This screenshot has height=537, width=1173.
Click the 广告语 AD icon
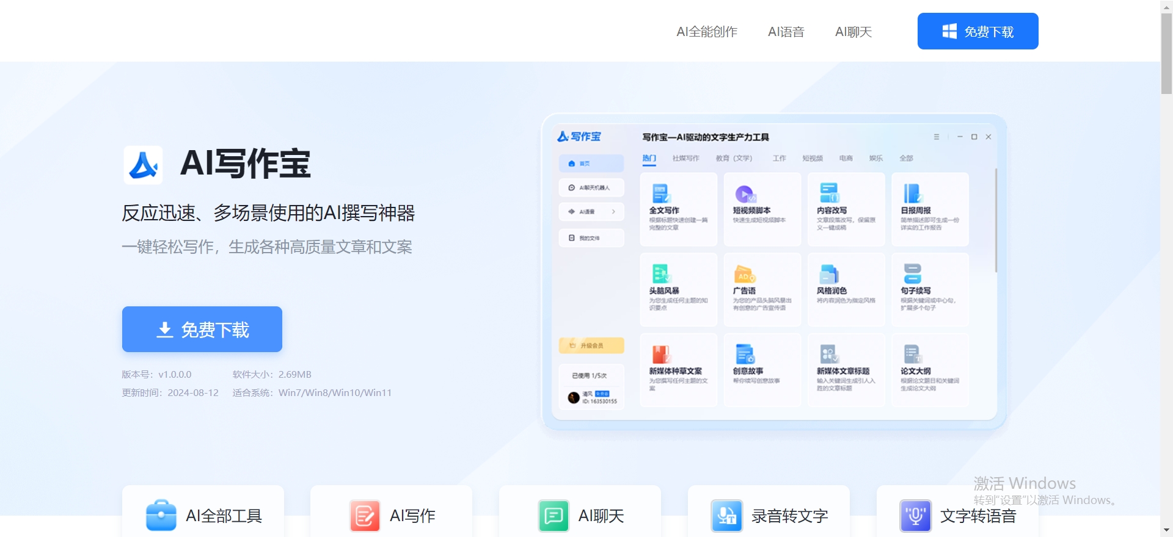(745, 274)
